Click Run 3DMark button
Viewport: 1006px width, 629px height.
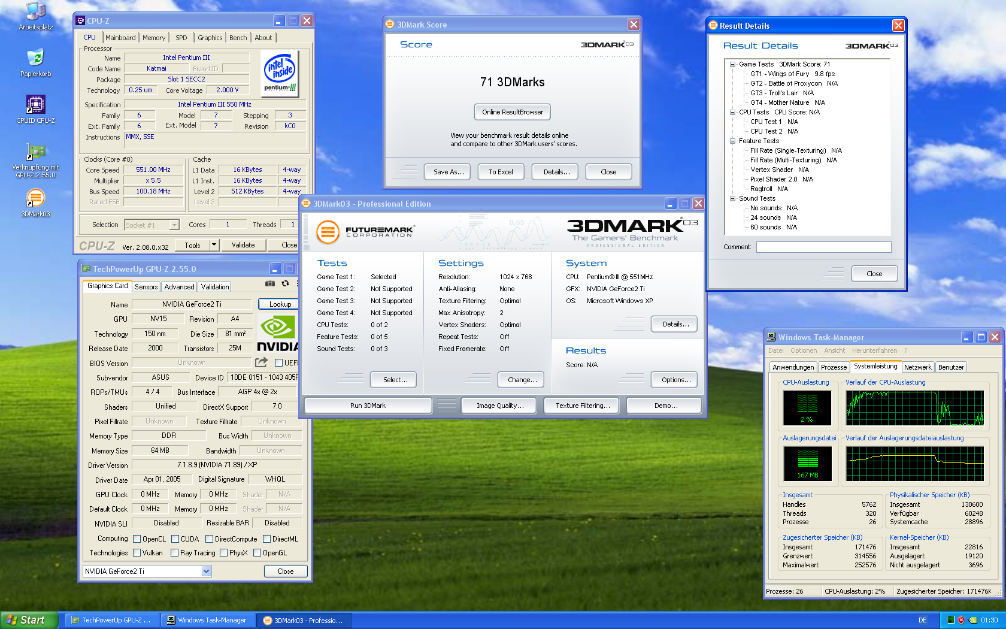click(x=368, y=406)
